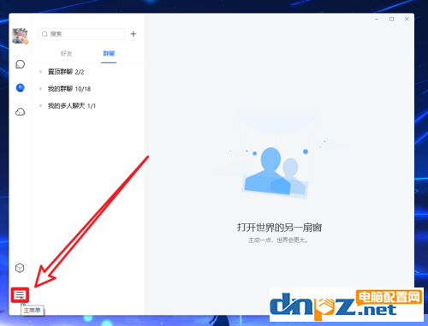The width and height of the screenshot is (428, 326).
Task: Select the 我的群聊 10/18 row text
Action: click(x=69, y=89)
